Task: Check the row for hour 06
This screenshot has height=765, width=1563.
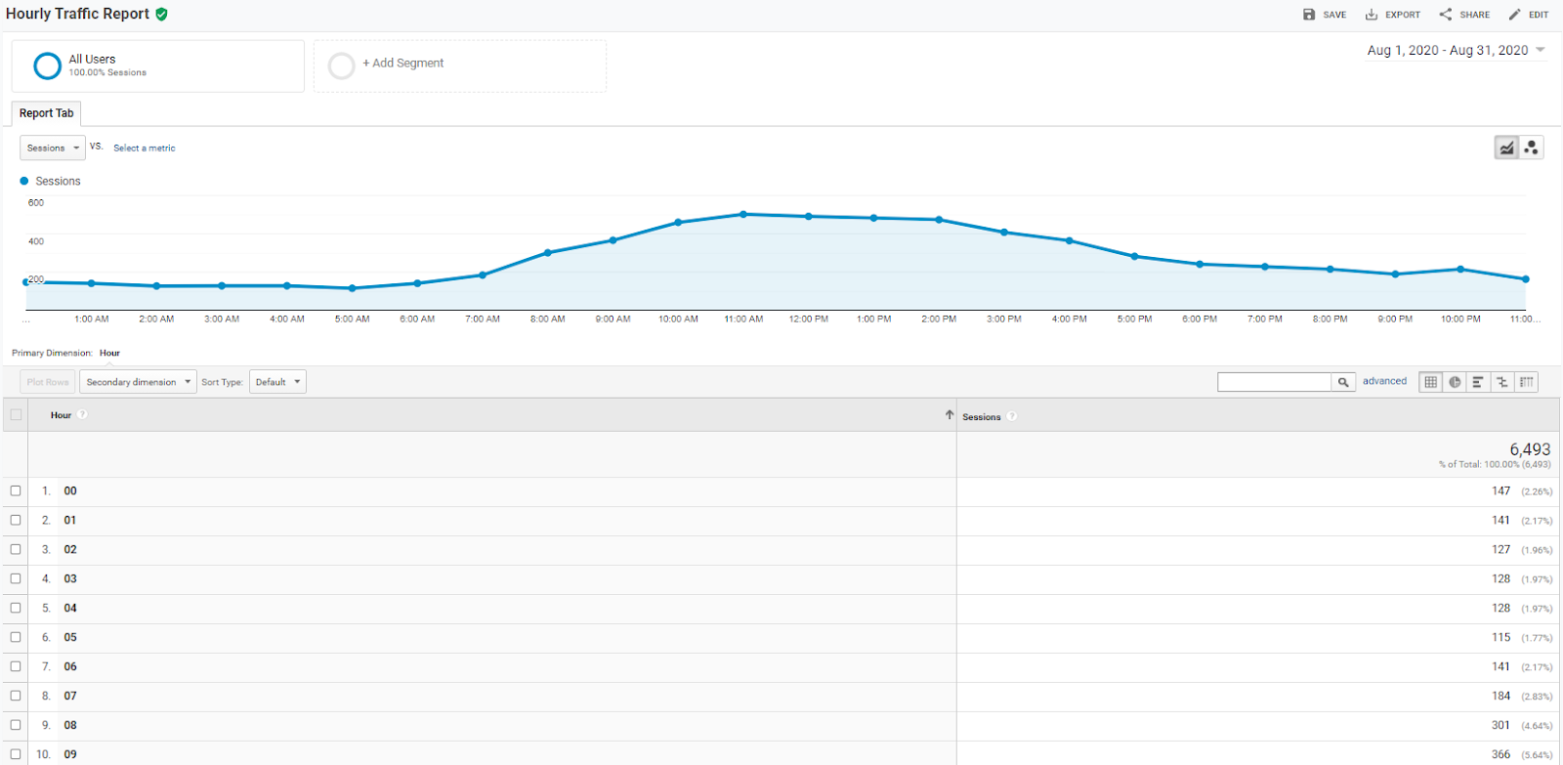Action: tap(16, 666)
